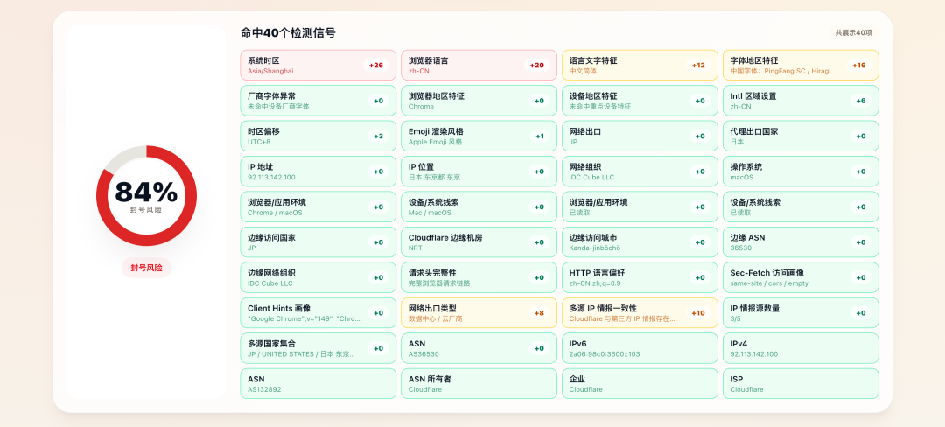Select the 浏览器地区特征 card

tap(479, 101)
